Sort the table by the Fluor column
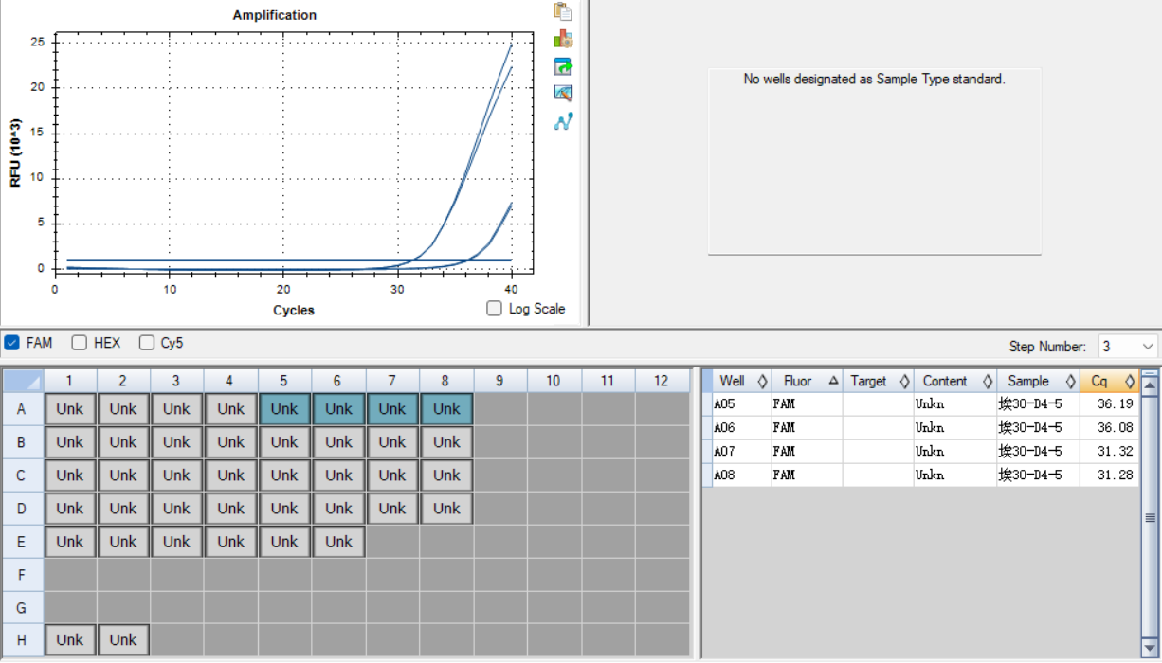Image resolution: width=1162 pixels, height=663 pixels. pyautogui.click(x=807, y=381)
